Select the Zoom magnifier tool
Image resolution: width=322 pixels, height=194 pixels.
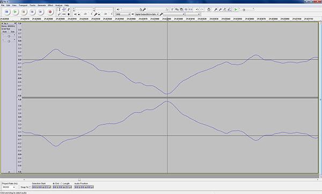pos(60,14)
